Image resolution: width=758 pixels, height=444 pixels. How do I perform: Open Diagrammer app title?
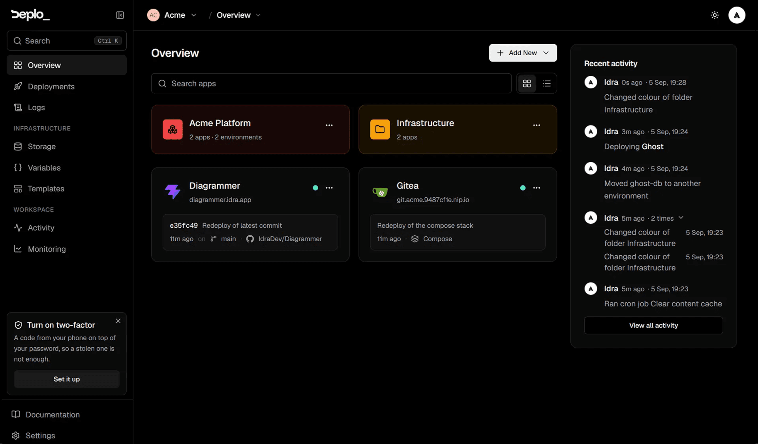click(214, 185)
